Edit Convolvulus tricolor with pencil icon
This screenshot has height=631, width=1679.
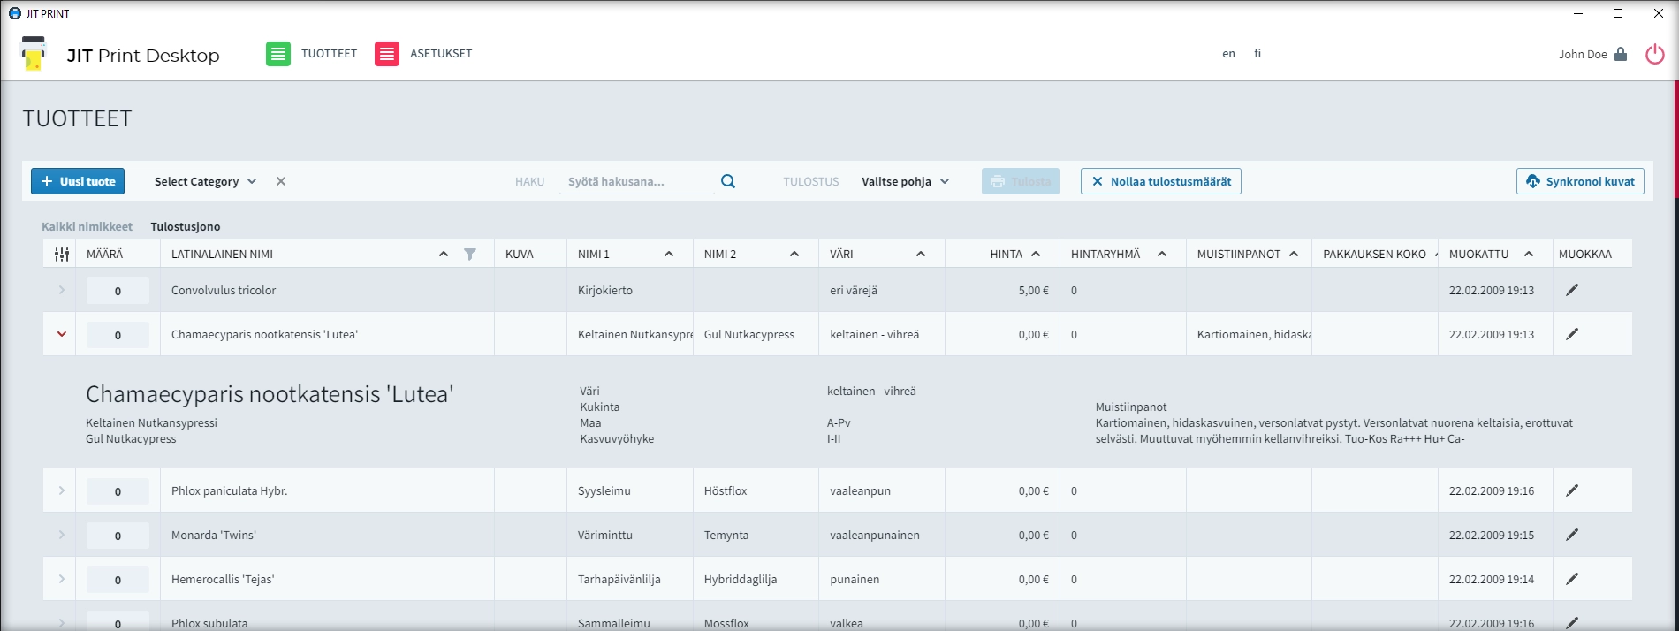pos(1572,290)
